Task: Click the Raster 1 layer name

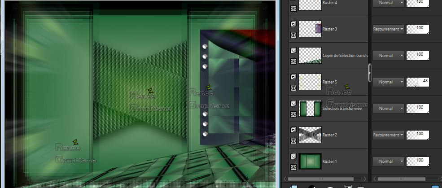Action: tap(329, 162)
